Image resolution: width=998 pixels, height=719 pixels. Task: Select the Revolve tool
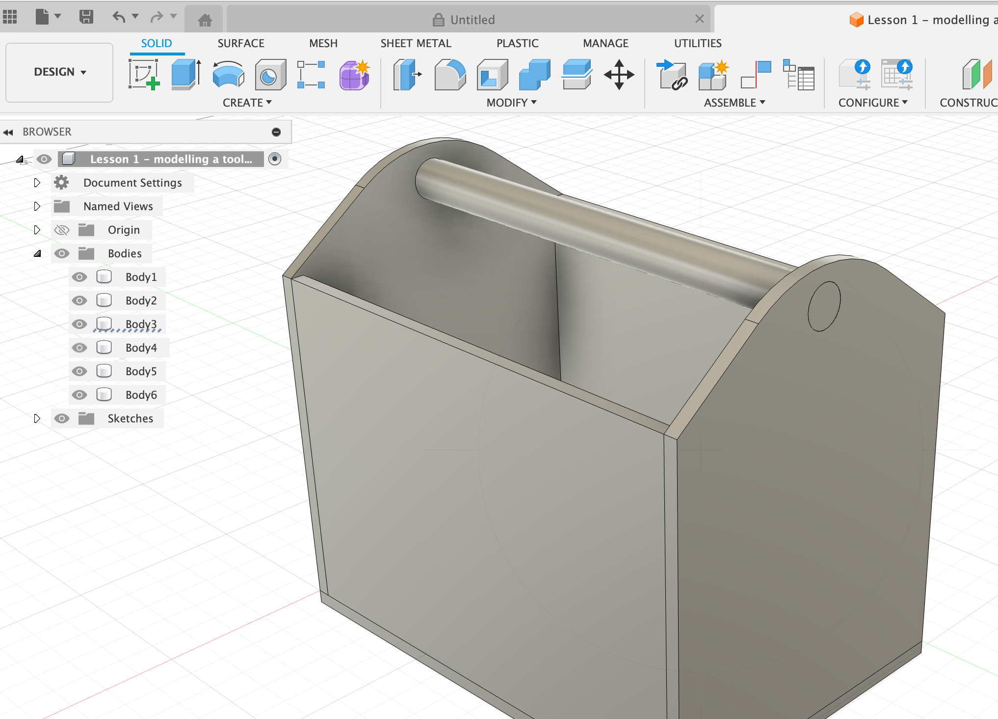228,75
